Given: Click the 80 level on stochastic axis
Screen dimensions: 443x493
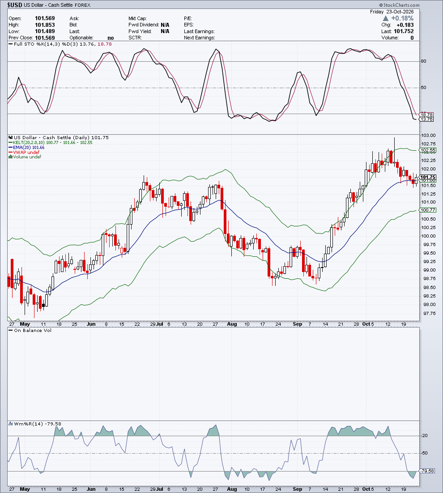Looking at the screenshot, I should click(x=423, y=61).
